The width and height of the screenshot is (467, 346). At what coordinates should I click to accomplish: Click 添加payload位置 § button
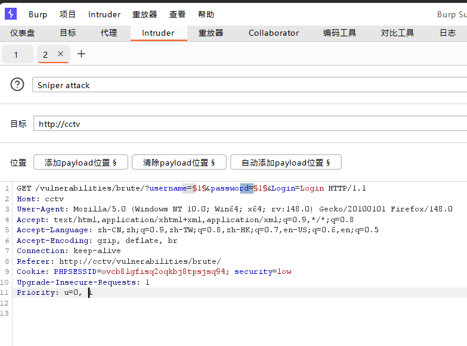[x=81, y=163]
